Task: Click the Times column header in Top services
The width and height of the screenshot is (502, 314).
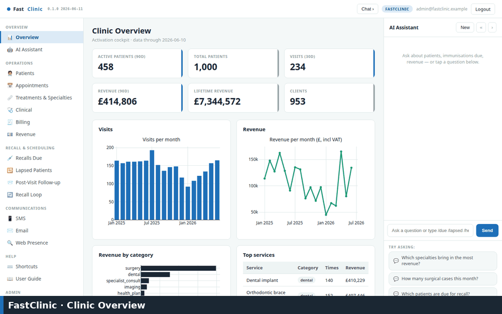Action: [332, 268]
